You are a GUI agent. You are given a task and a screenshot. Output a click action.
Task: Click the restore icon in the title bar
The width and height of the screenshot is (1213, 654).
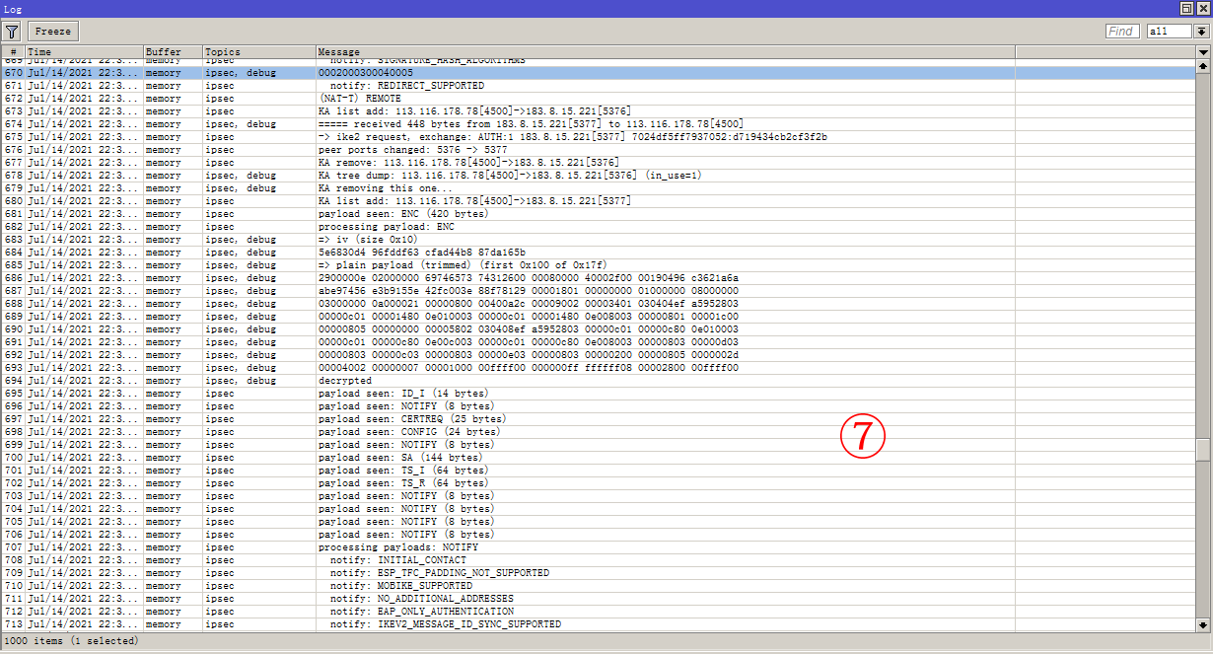pos(1185,9)
